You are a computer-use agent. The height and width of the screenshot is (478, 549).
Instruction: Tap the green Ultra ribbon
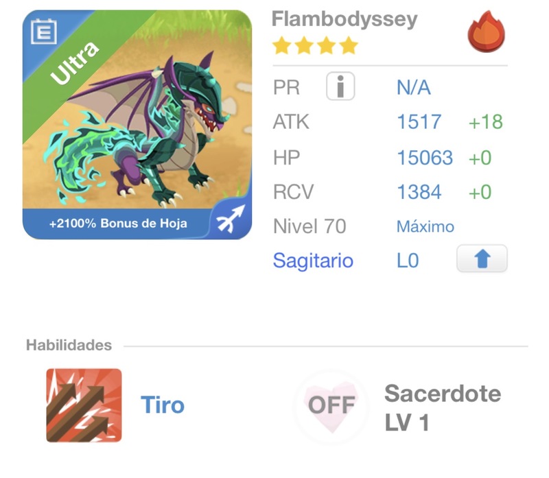click(75, 65)
